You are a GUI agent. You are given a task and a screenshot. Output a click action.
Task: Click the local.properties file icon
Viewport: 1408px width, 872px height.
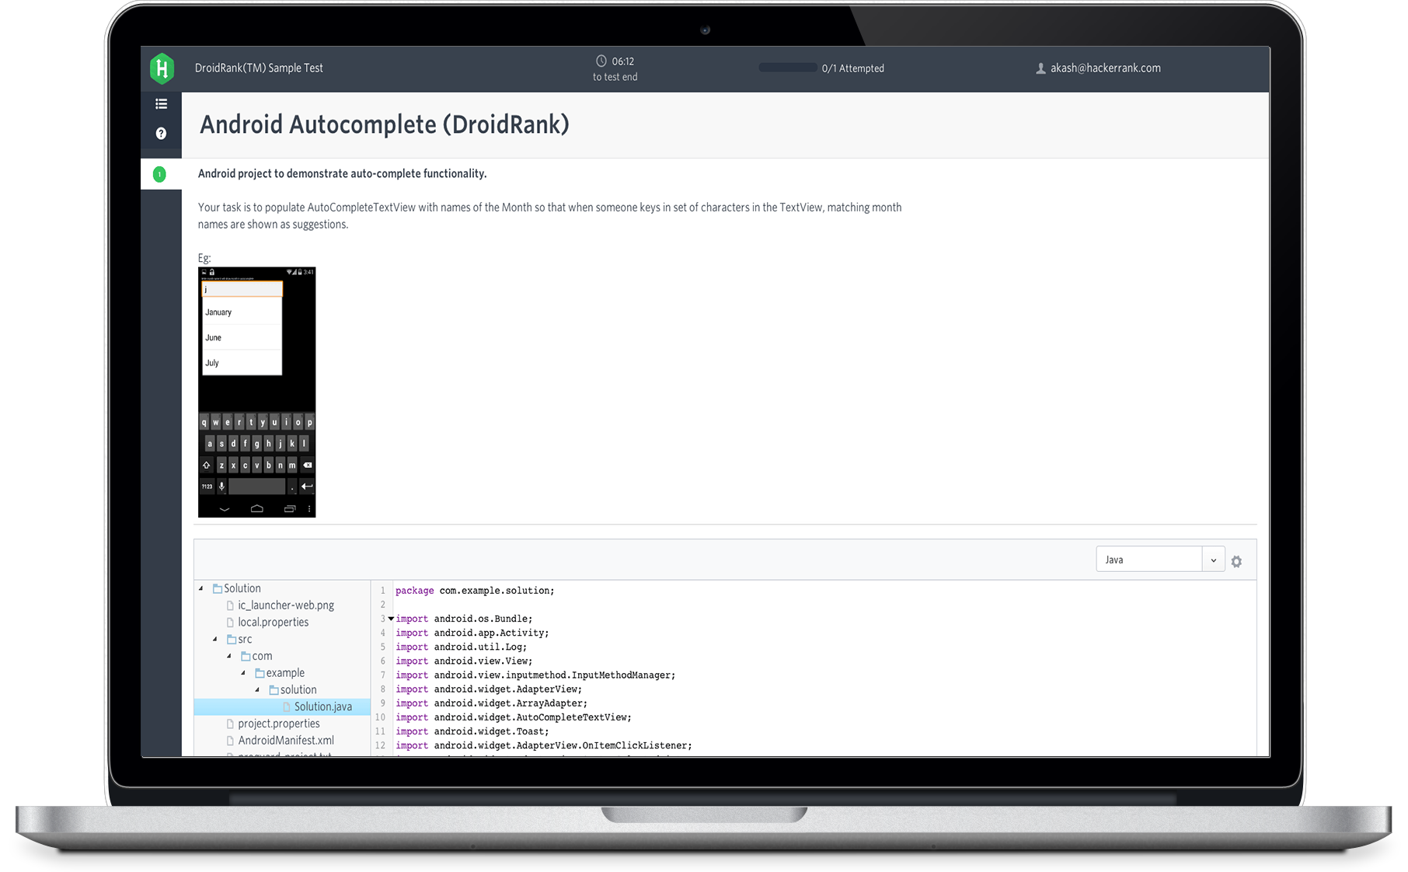tap(230, 623)
